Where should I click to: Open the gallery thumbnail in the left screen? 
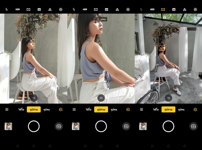(x=8, y=126)
